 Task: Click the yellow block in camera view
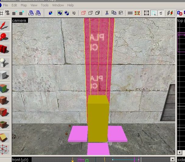pyautogui.click(x=98, y=119)
